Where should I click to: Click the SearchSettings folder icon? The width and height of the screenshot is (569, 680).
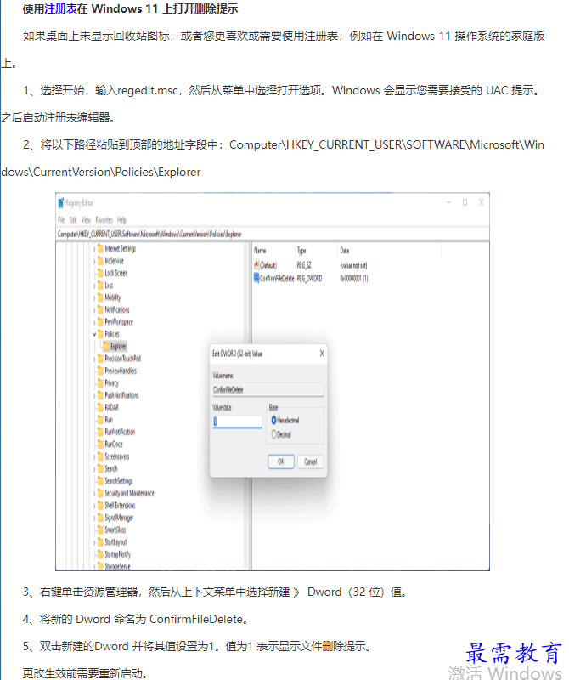(100, 481)
